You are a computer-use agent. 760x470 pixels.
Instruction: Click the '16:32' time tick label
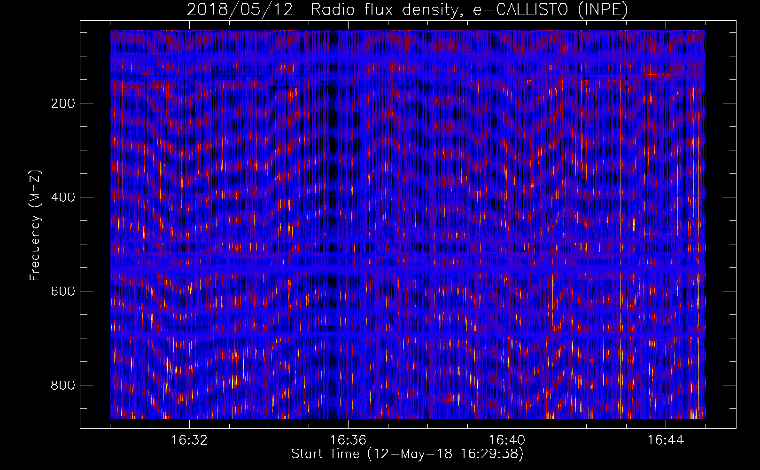coord(189,440)
